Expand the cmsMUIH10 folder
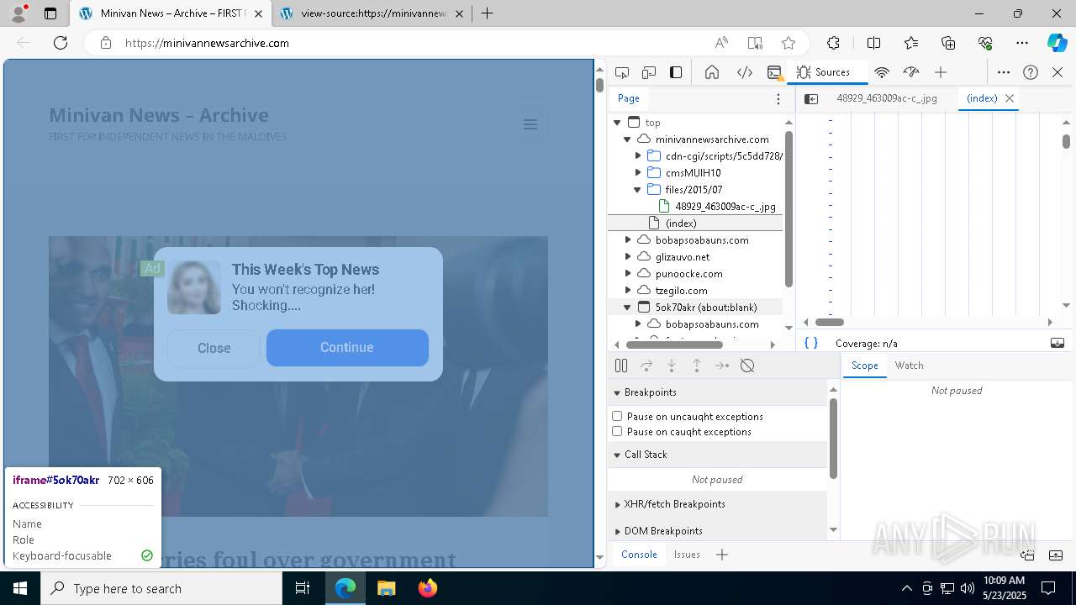1076x605 pixels. coord(638,173)
